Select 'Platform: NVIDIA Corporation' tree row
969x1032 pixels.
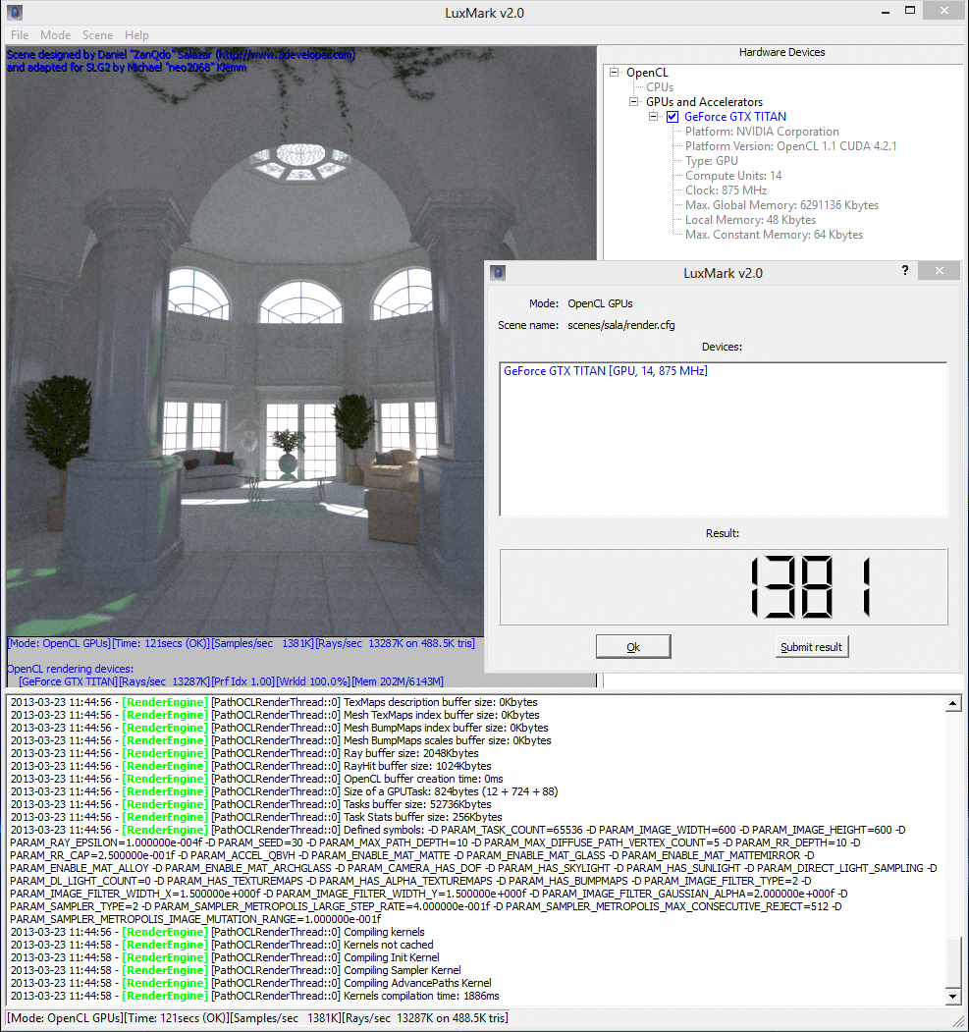(x=762, y=132)
